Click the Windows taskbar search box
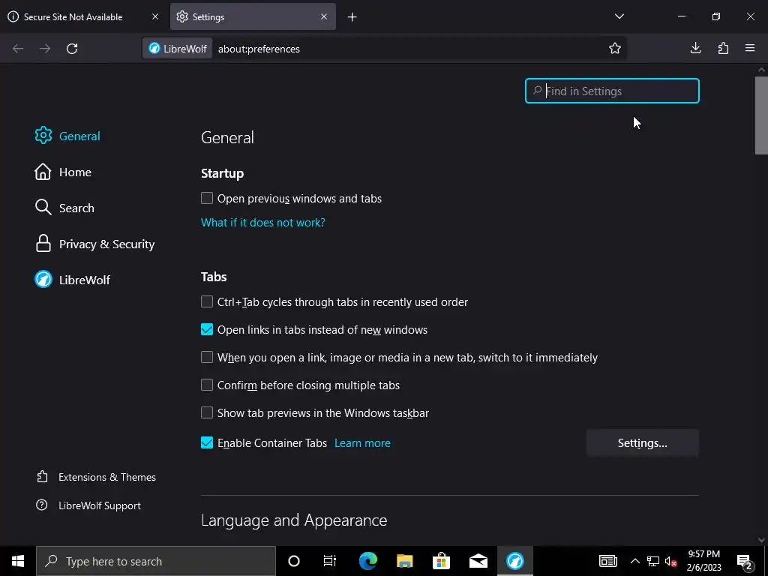This screenshot has width=768, height=576. (x=156, y=561)
